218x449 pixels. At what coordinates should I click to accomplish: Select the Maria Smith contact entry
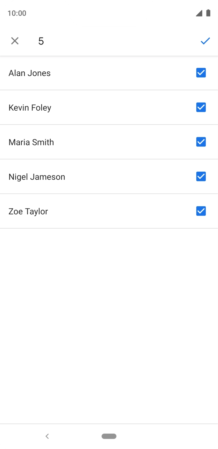pos(87,142)
